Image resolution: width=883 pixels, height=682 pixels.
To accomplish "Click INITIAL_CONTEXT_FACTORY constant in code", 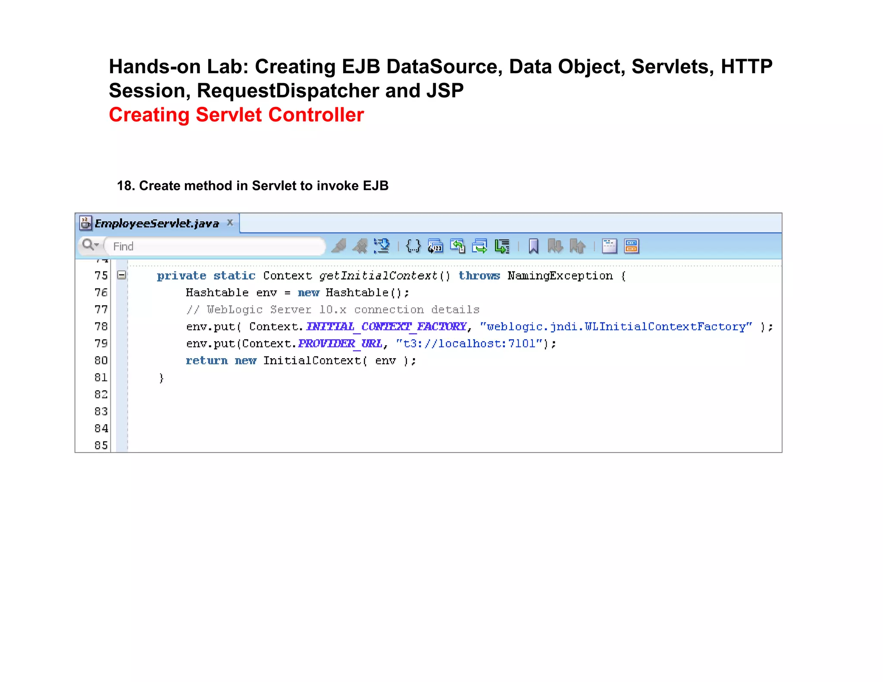I will click(386, 327).
